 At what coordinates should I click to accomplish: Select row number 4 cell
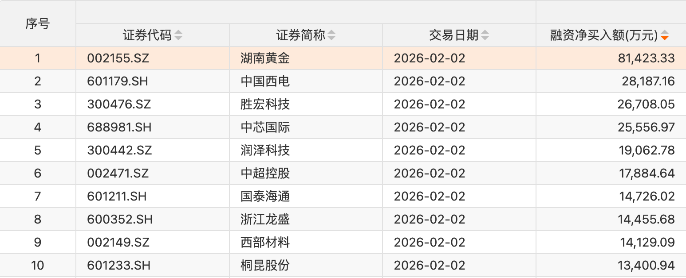point(38,127)
